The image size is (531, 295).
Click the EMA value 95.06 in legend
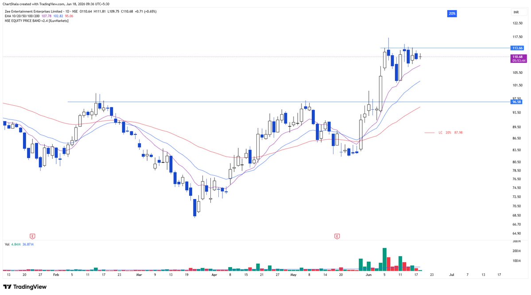(69, 16)
